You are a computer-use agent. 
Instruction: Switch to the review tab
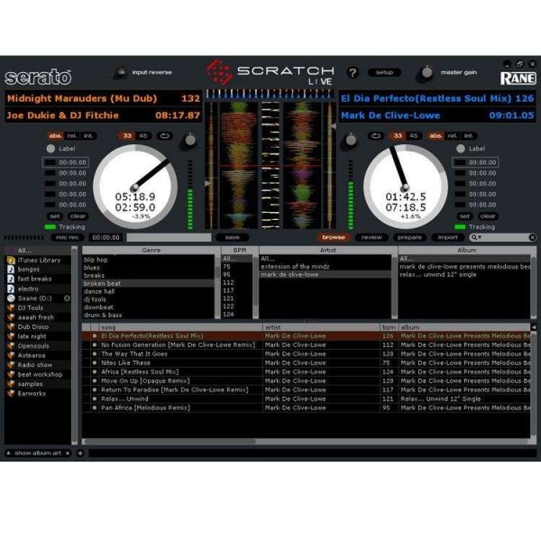click(x=371, y=237)
